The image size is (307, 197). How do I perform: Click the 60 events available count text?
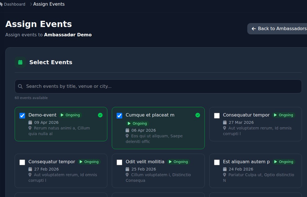point(31,98)
